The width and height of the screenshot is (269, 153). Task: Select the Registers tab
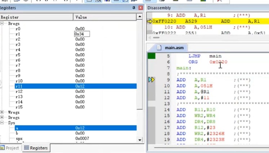coord(36,148)
